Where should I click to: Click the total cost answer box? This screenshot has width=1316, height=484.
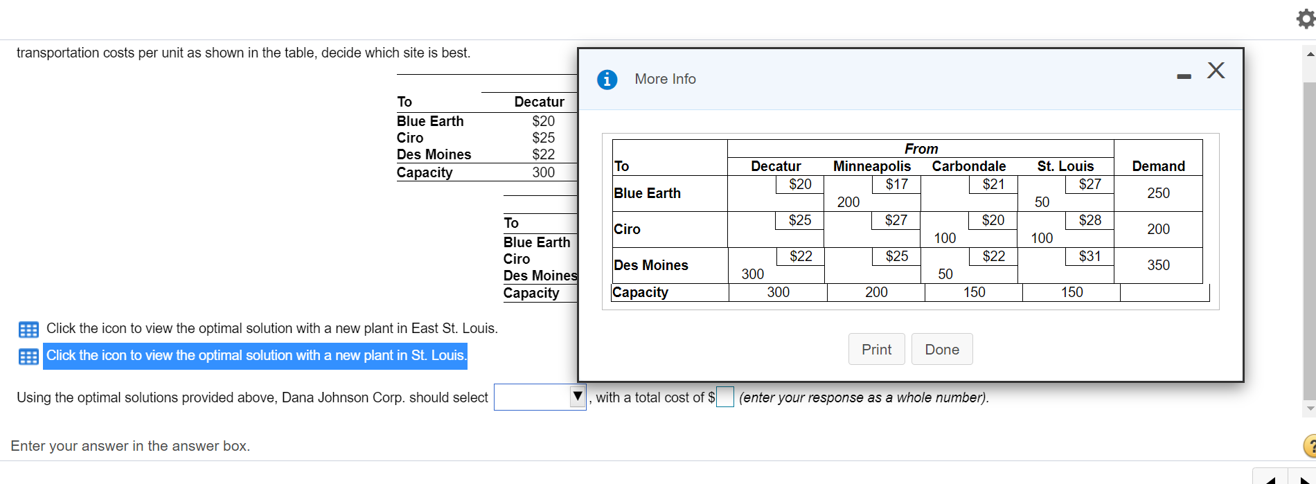pyautogui.click(x=724, y=397)
